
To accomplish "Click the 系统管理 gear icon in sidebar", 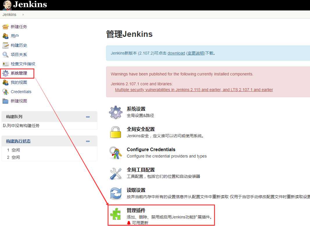I will pyautogui.click(x=6, y=73).
